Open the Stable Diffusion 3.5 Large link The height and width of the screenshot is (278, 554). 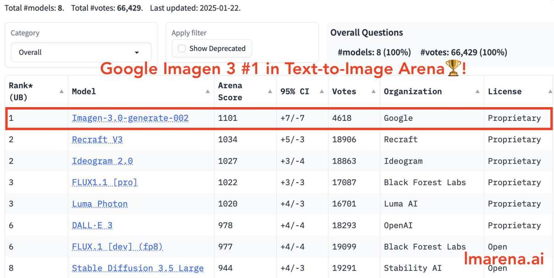138,268
